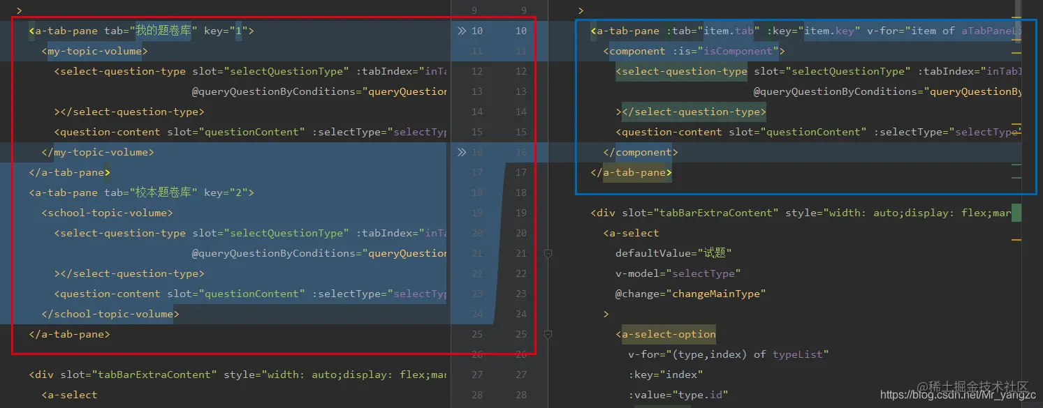Image resolution: width=1043 pixels, height=408 pixels.
Task: Click </a-tab-pane> on left line 25
Action: (x=70, y=334)
